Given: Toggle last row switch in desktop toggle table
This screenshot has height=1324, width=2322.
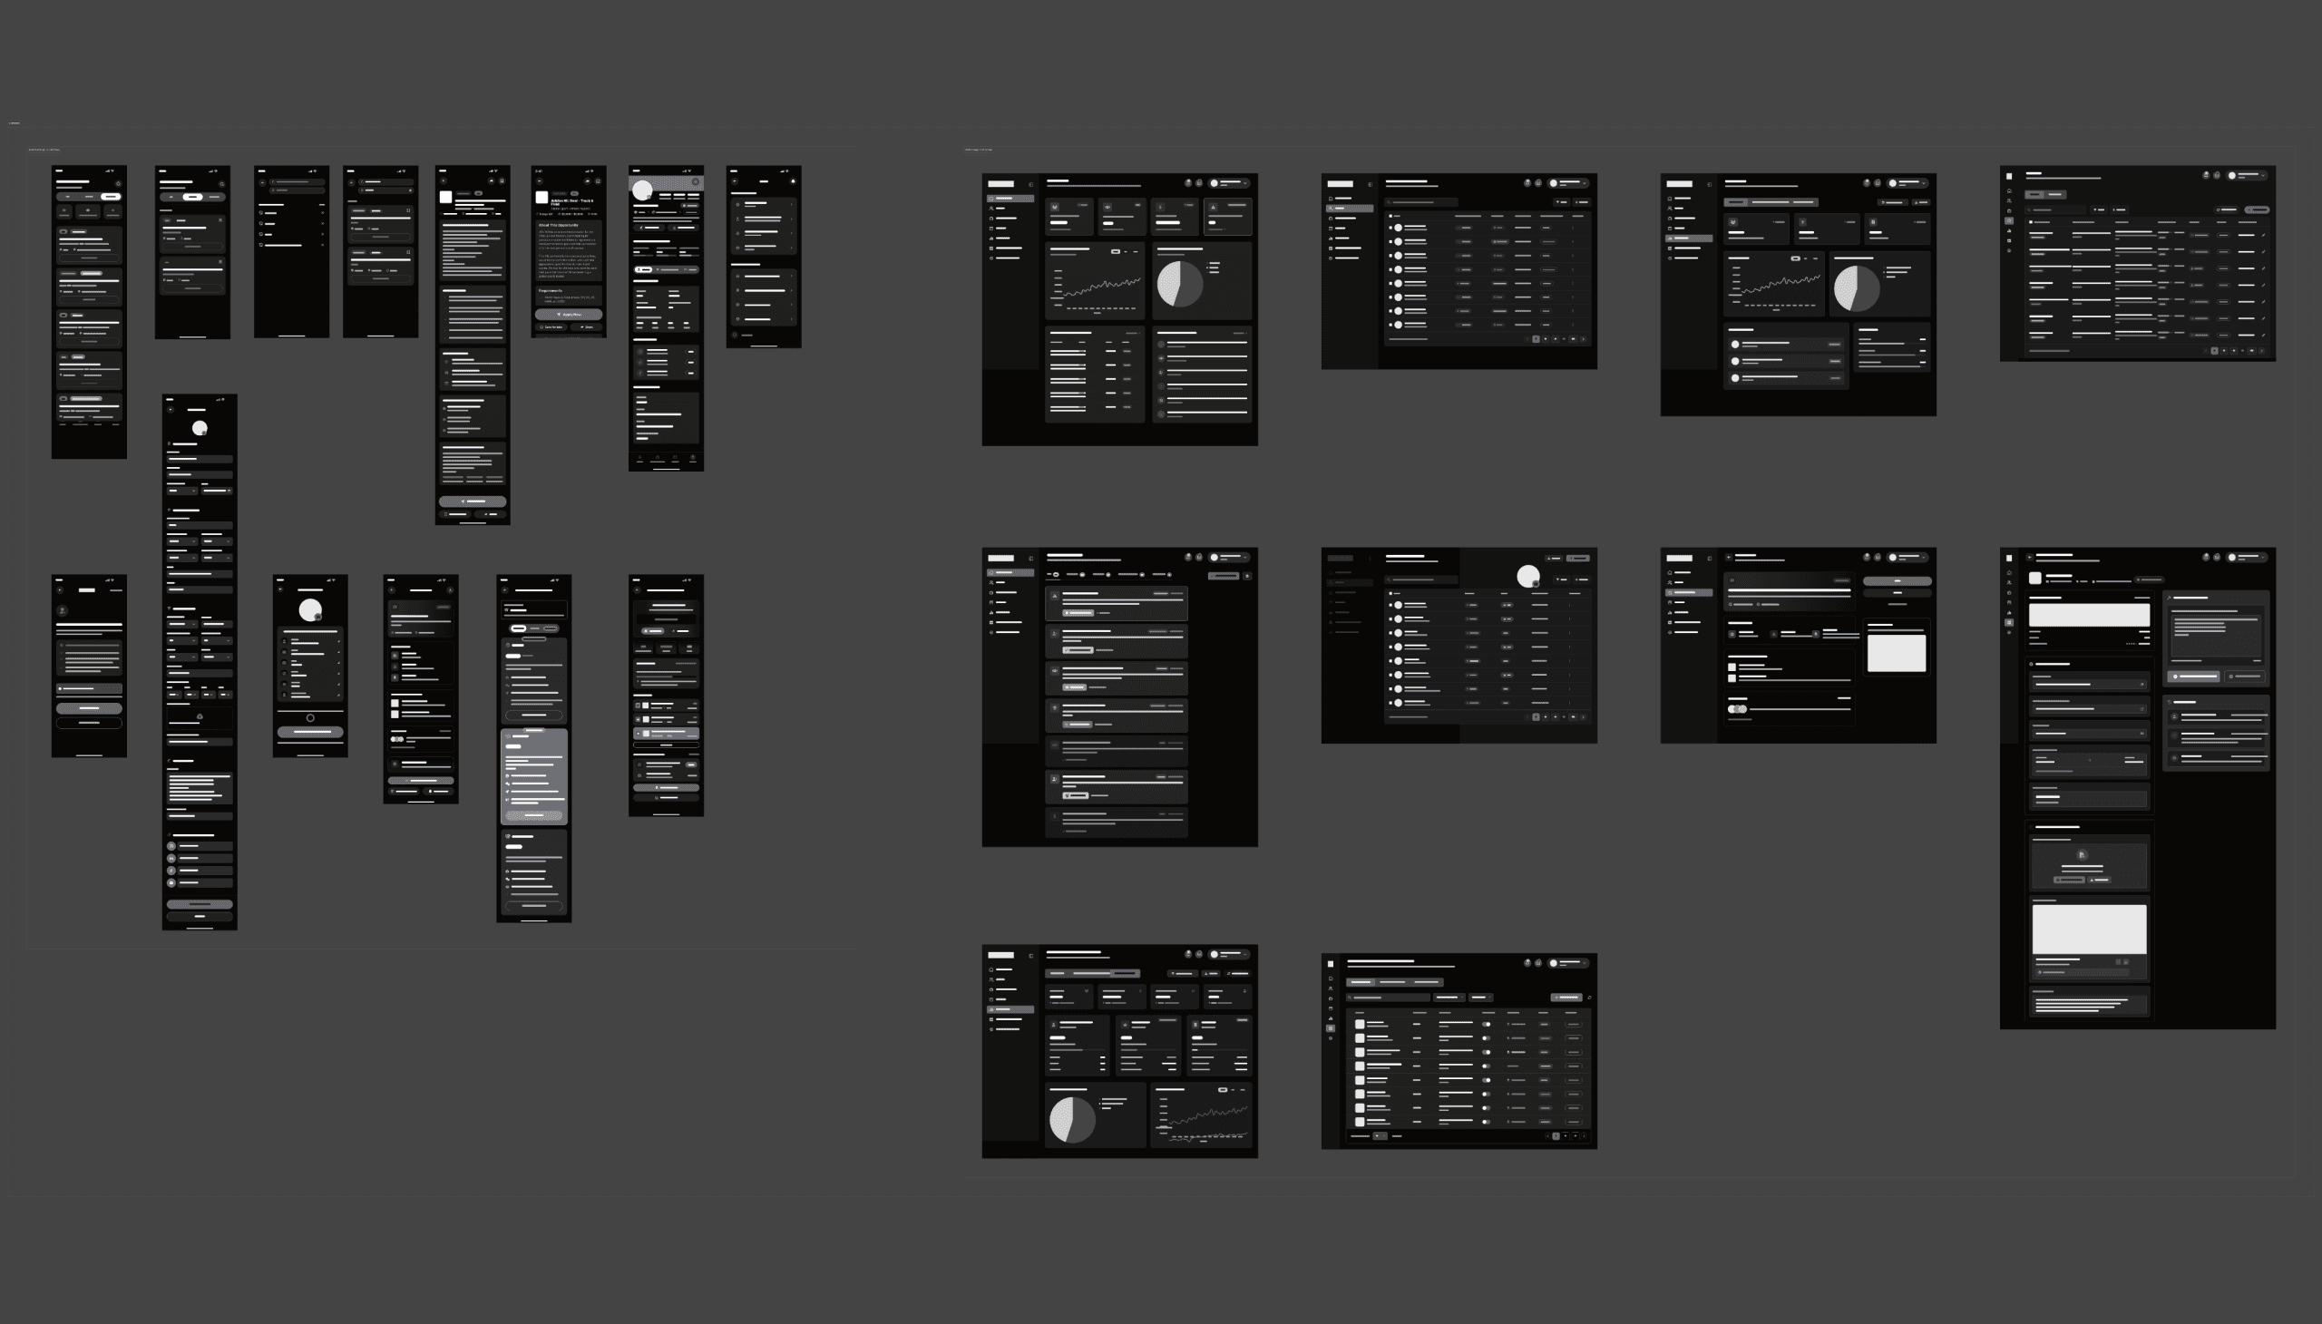Looking at the screenshot, I should (x=1487, y=1122).
